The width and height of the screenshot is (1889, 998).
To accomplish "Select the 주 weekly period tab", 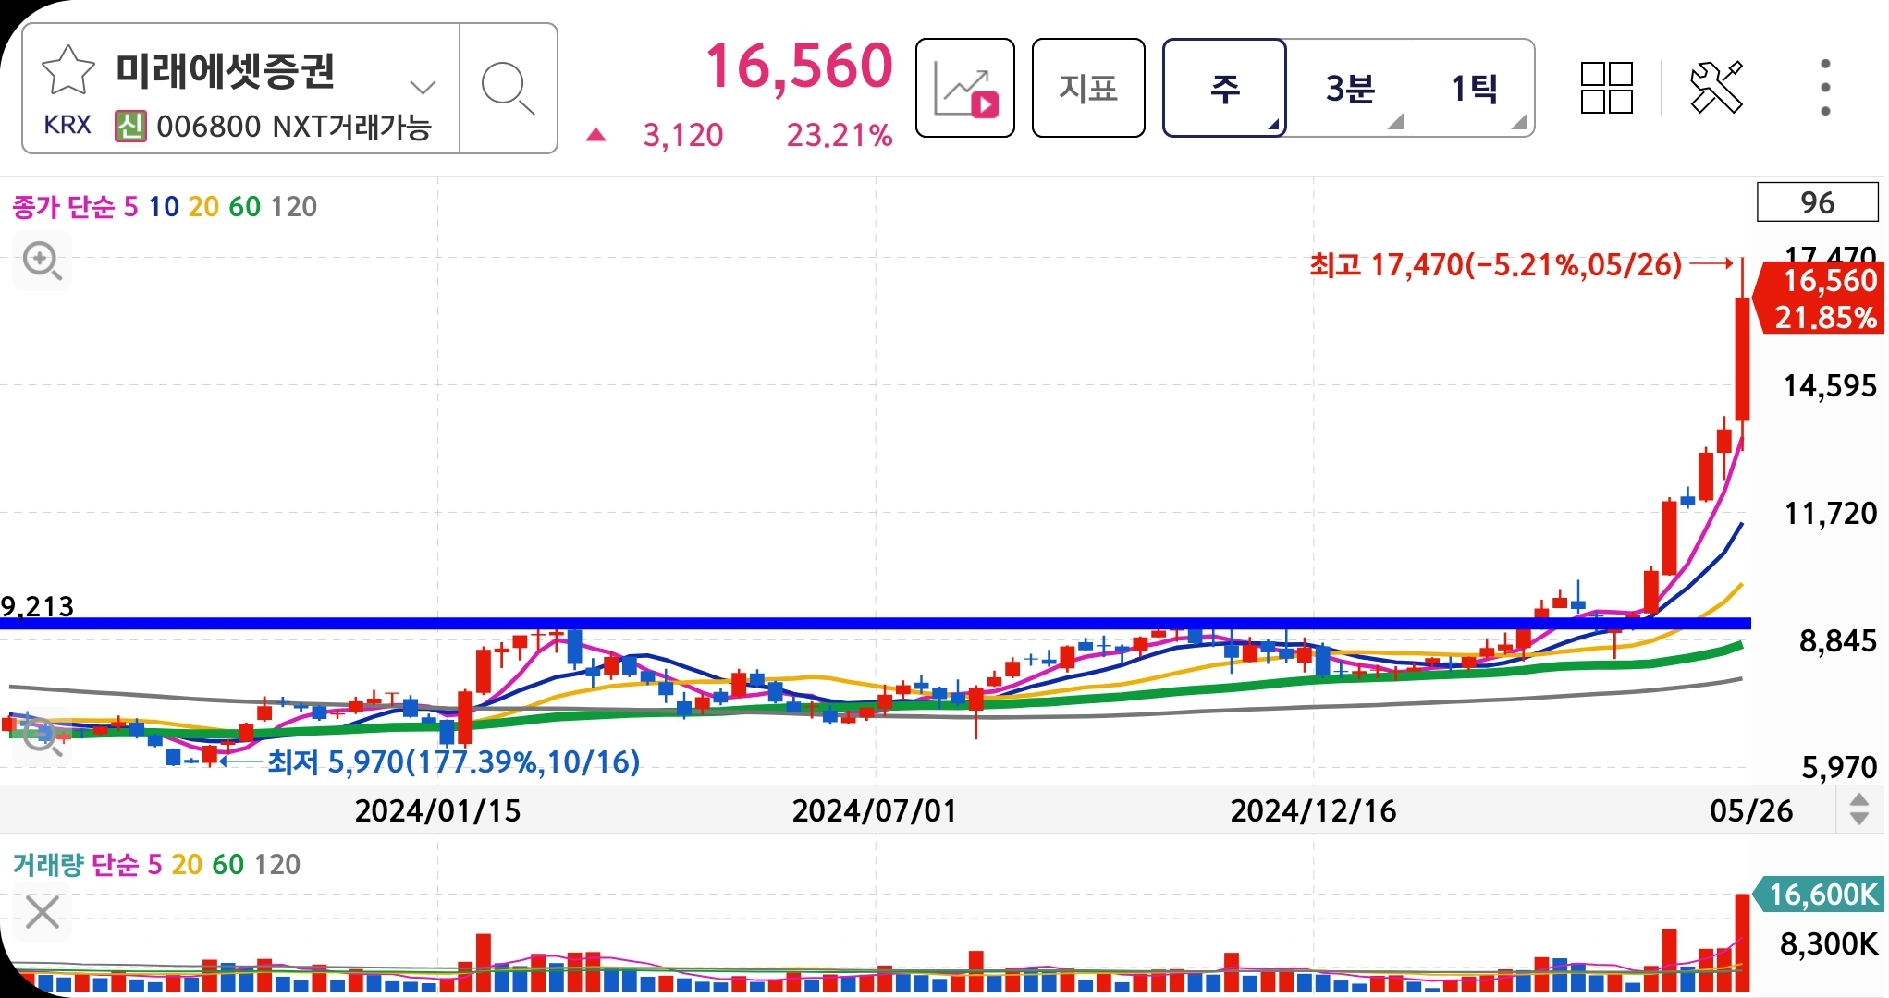I will 1224,89.
